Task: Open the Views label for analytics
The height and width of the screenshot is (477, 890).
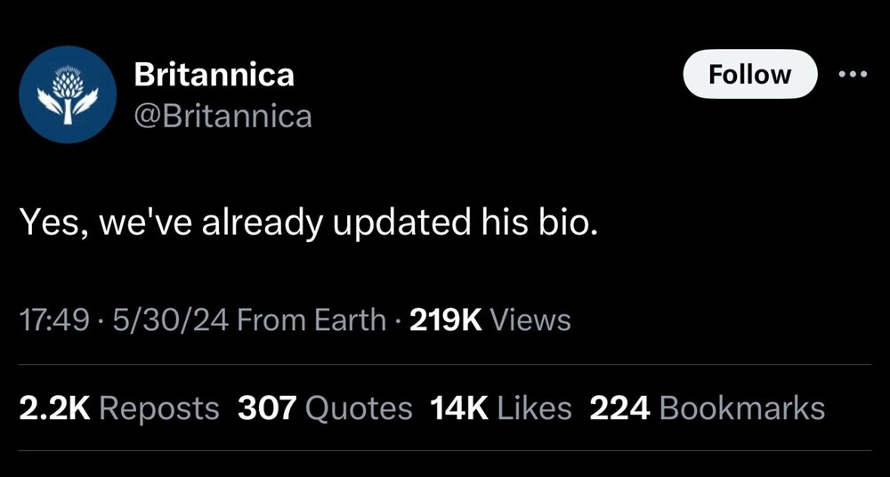Action: [530, 319]
